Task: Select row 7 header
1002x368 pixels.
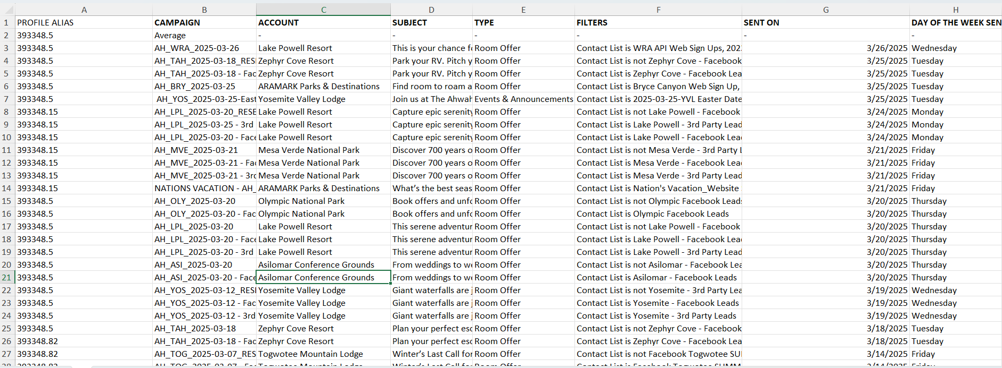Action: click(x=7, y=99)
